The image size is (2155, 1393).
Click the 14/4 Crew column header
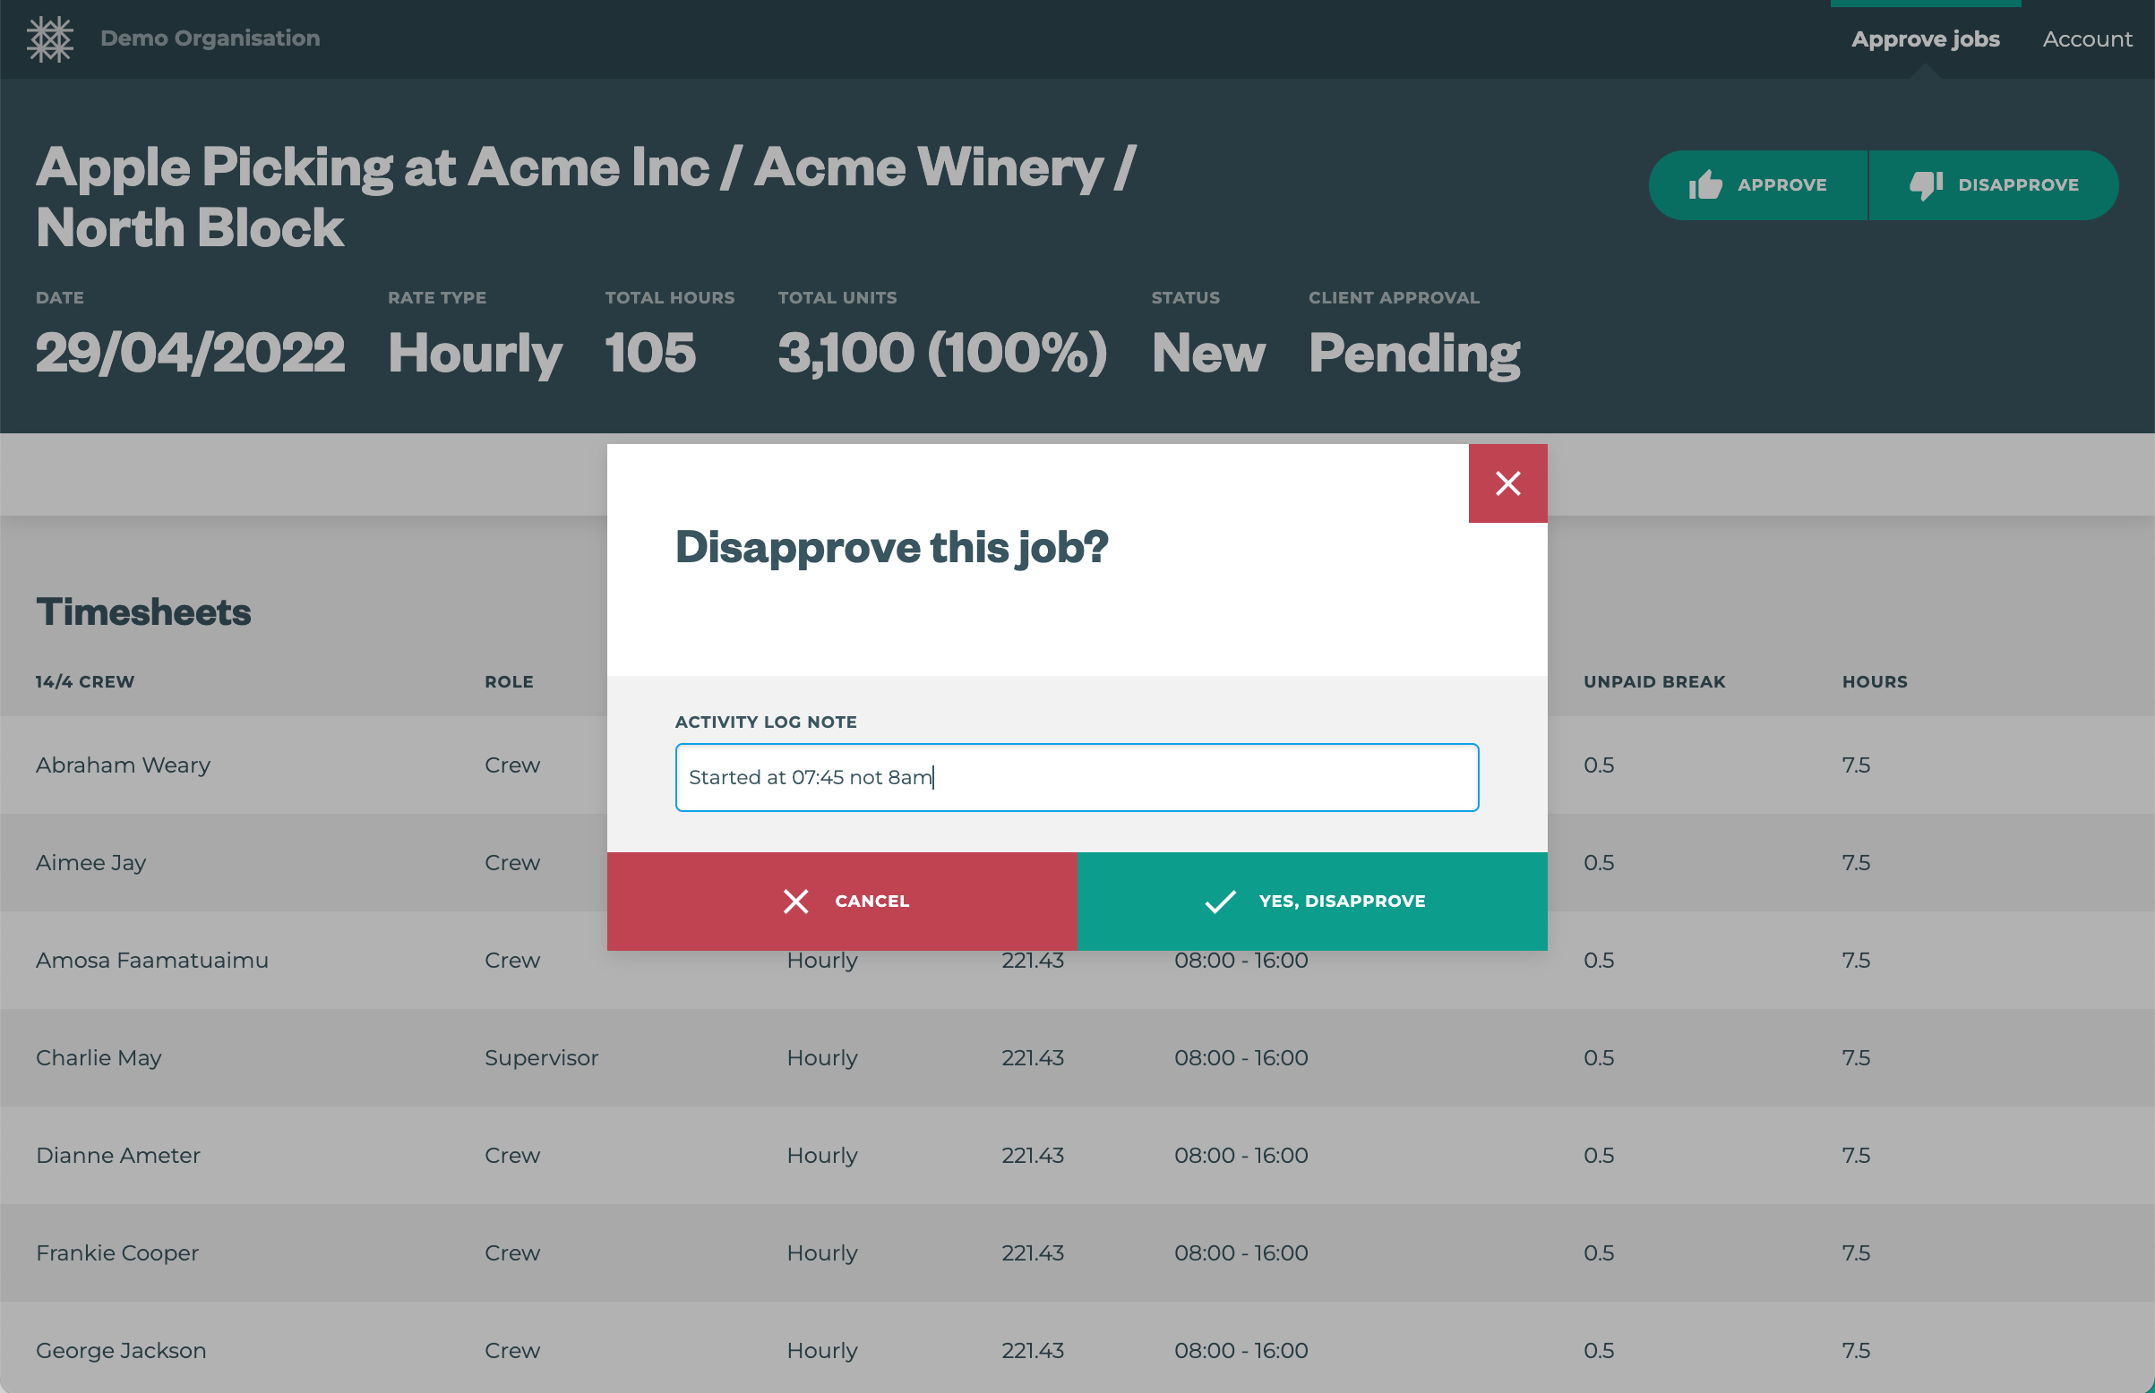[85, 681]
